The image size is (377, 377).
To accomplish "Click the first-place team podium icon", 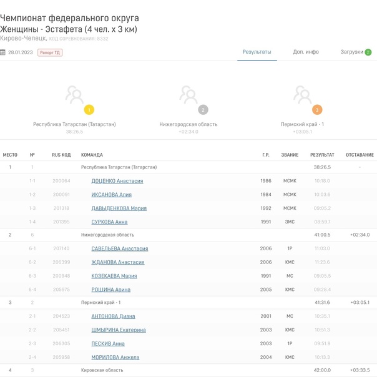I will [x=74, y=95].
